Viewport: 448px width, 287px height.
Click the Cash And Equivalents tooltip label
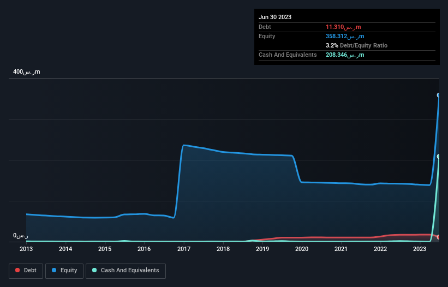click(x=288, y=55)
